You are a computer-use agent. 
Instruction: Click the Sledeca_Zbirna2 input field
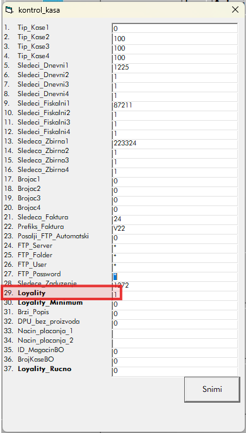(x=175, y=152)
